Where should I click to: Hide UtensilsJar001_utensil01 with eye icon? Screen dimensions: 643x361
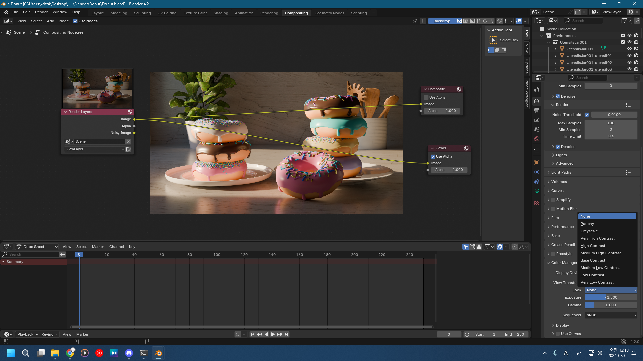coord(629,56)
